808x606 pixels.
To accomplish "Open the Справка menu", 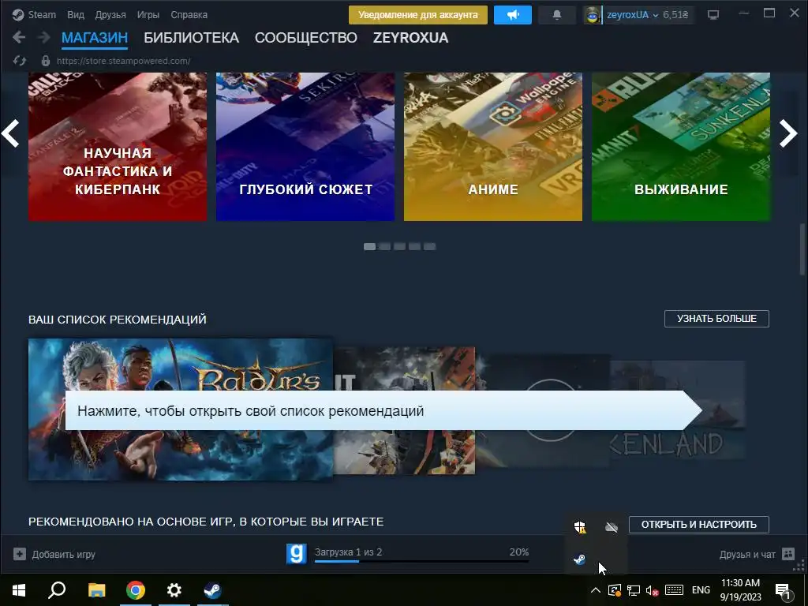I will coord(189,15).
